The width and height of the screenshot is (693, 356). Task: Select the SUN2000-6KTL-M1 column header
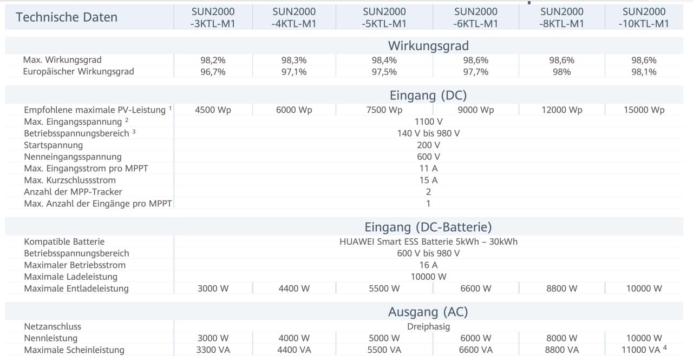click(476, 17)
